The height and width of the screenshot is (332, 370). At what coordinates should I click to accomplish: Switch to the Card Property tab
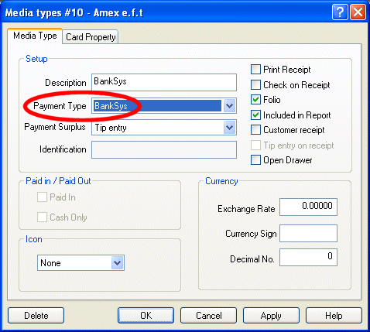(91, 37)
